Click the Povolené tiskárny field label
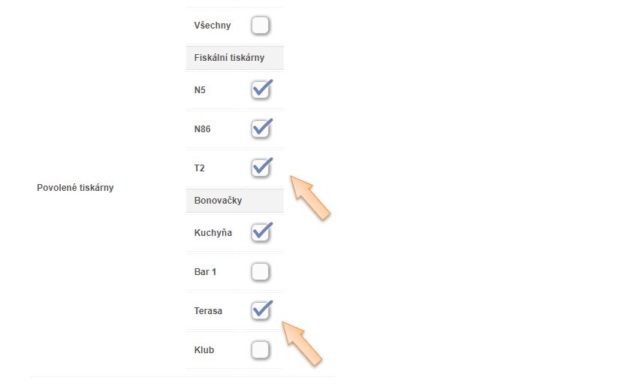 click(x=75, y=188)
